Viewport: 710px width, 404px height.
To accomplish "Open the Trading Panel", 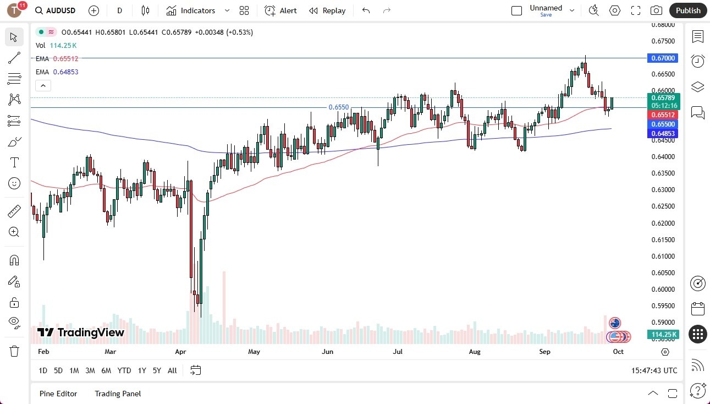I will pyautogui.click(x=117, y=394).
